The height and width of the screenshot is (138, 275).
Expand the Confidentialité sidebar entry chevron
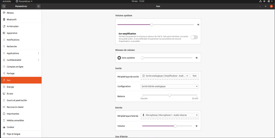pyautogui.click(x=38, y=60)
